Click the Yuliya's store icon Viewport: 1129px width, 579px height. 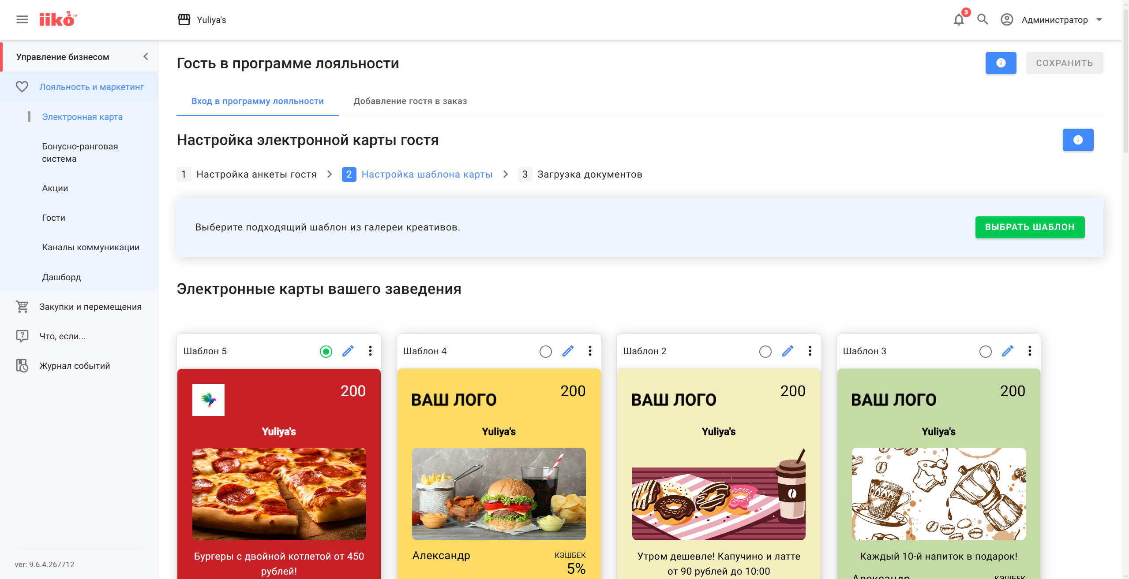pos(184,19)
